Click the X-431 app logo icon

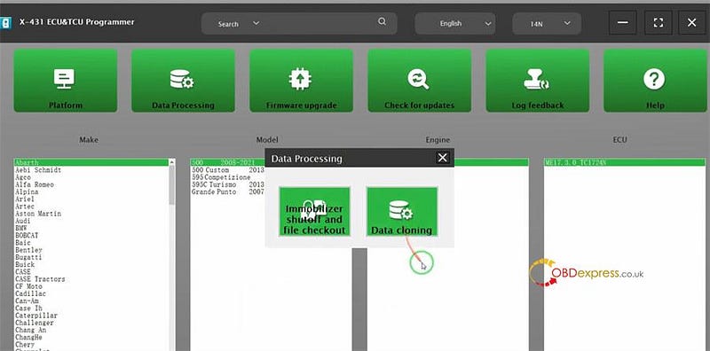5,23
